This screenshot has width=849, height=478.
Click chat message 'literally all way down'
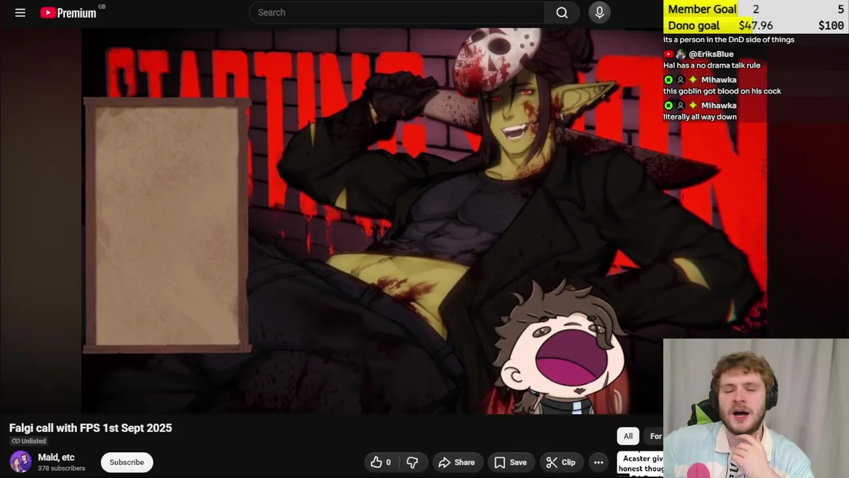700,117
